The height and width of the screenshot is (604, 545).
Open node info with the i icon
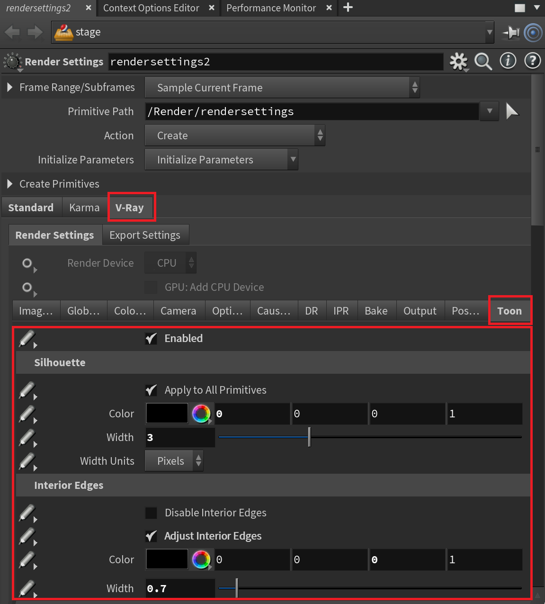[508, 61]
